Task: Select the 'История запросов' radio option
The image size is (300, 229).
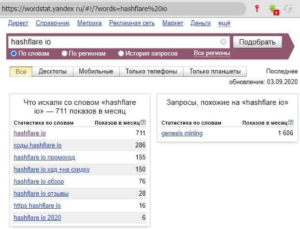Action: click(x=121, y=53)
